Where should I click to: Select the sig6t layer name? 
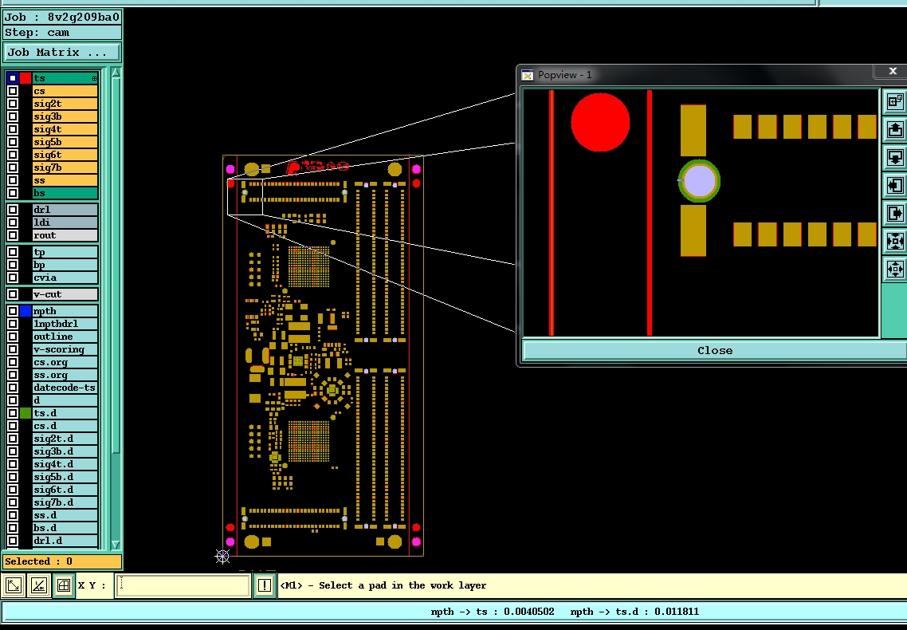65,155
